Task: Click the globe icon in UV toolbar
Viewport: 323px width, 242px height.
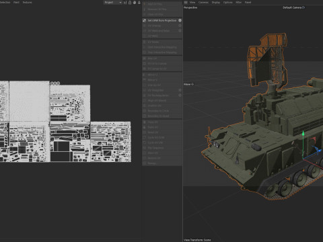Action: tap(135, 3)
